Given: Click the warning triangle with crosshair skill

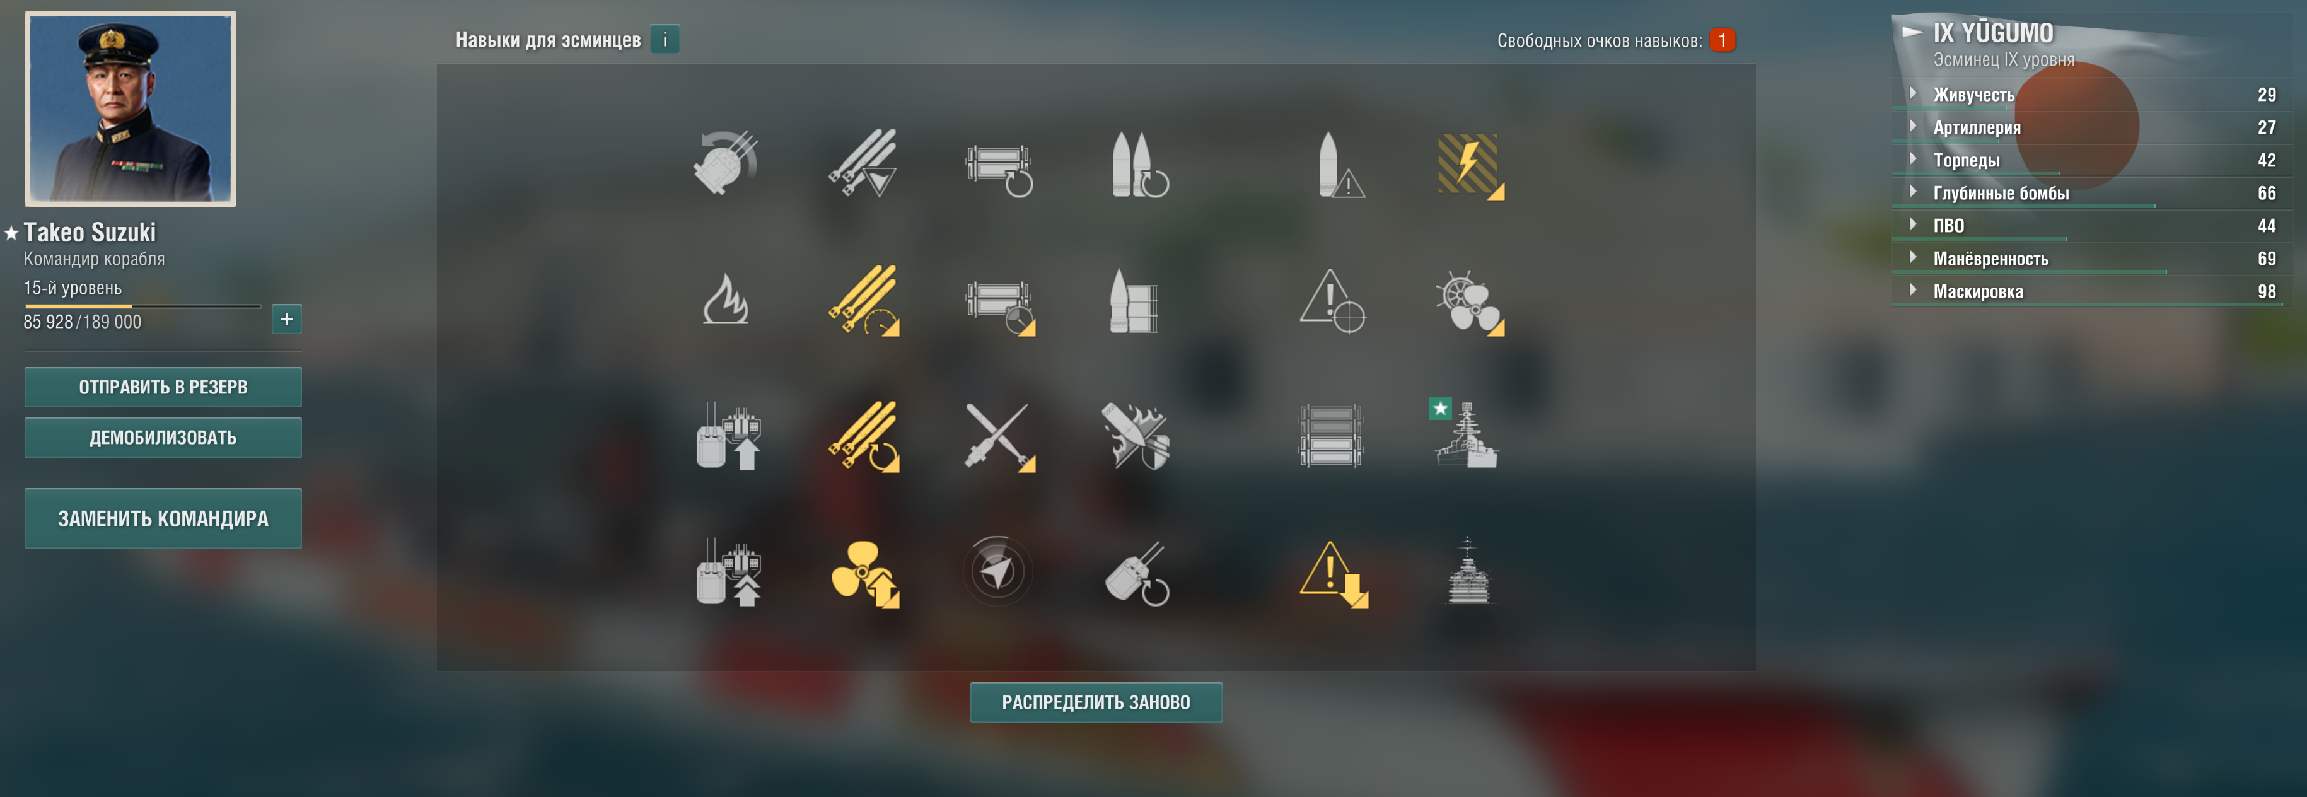Looking at the screenshot, I should (x=1332, y=301).
